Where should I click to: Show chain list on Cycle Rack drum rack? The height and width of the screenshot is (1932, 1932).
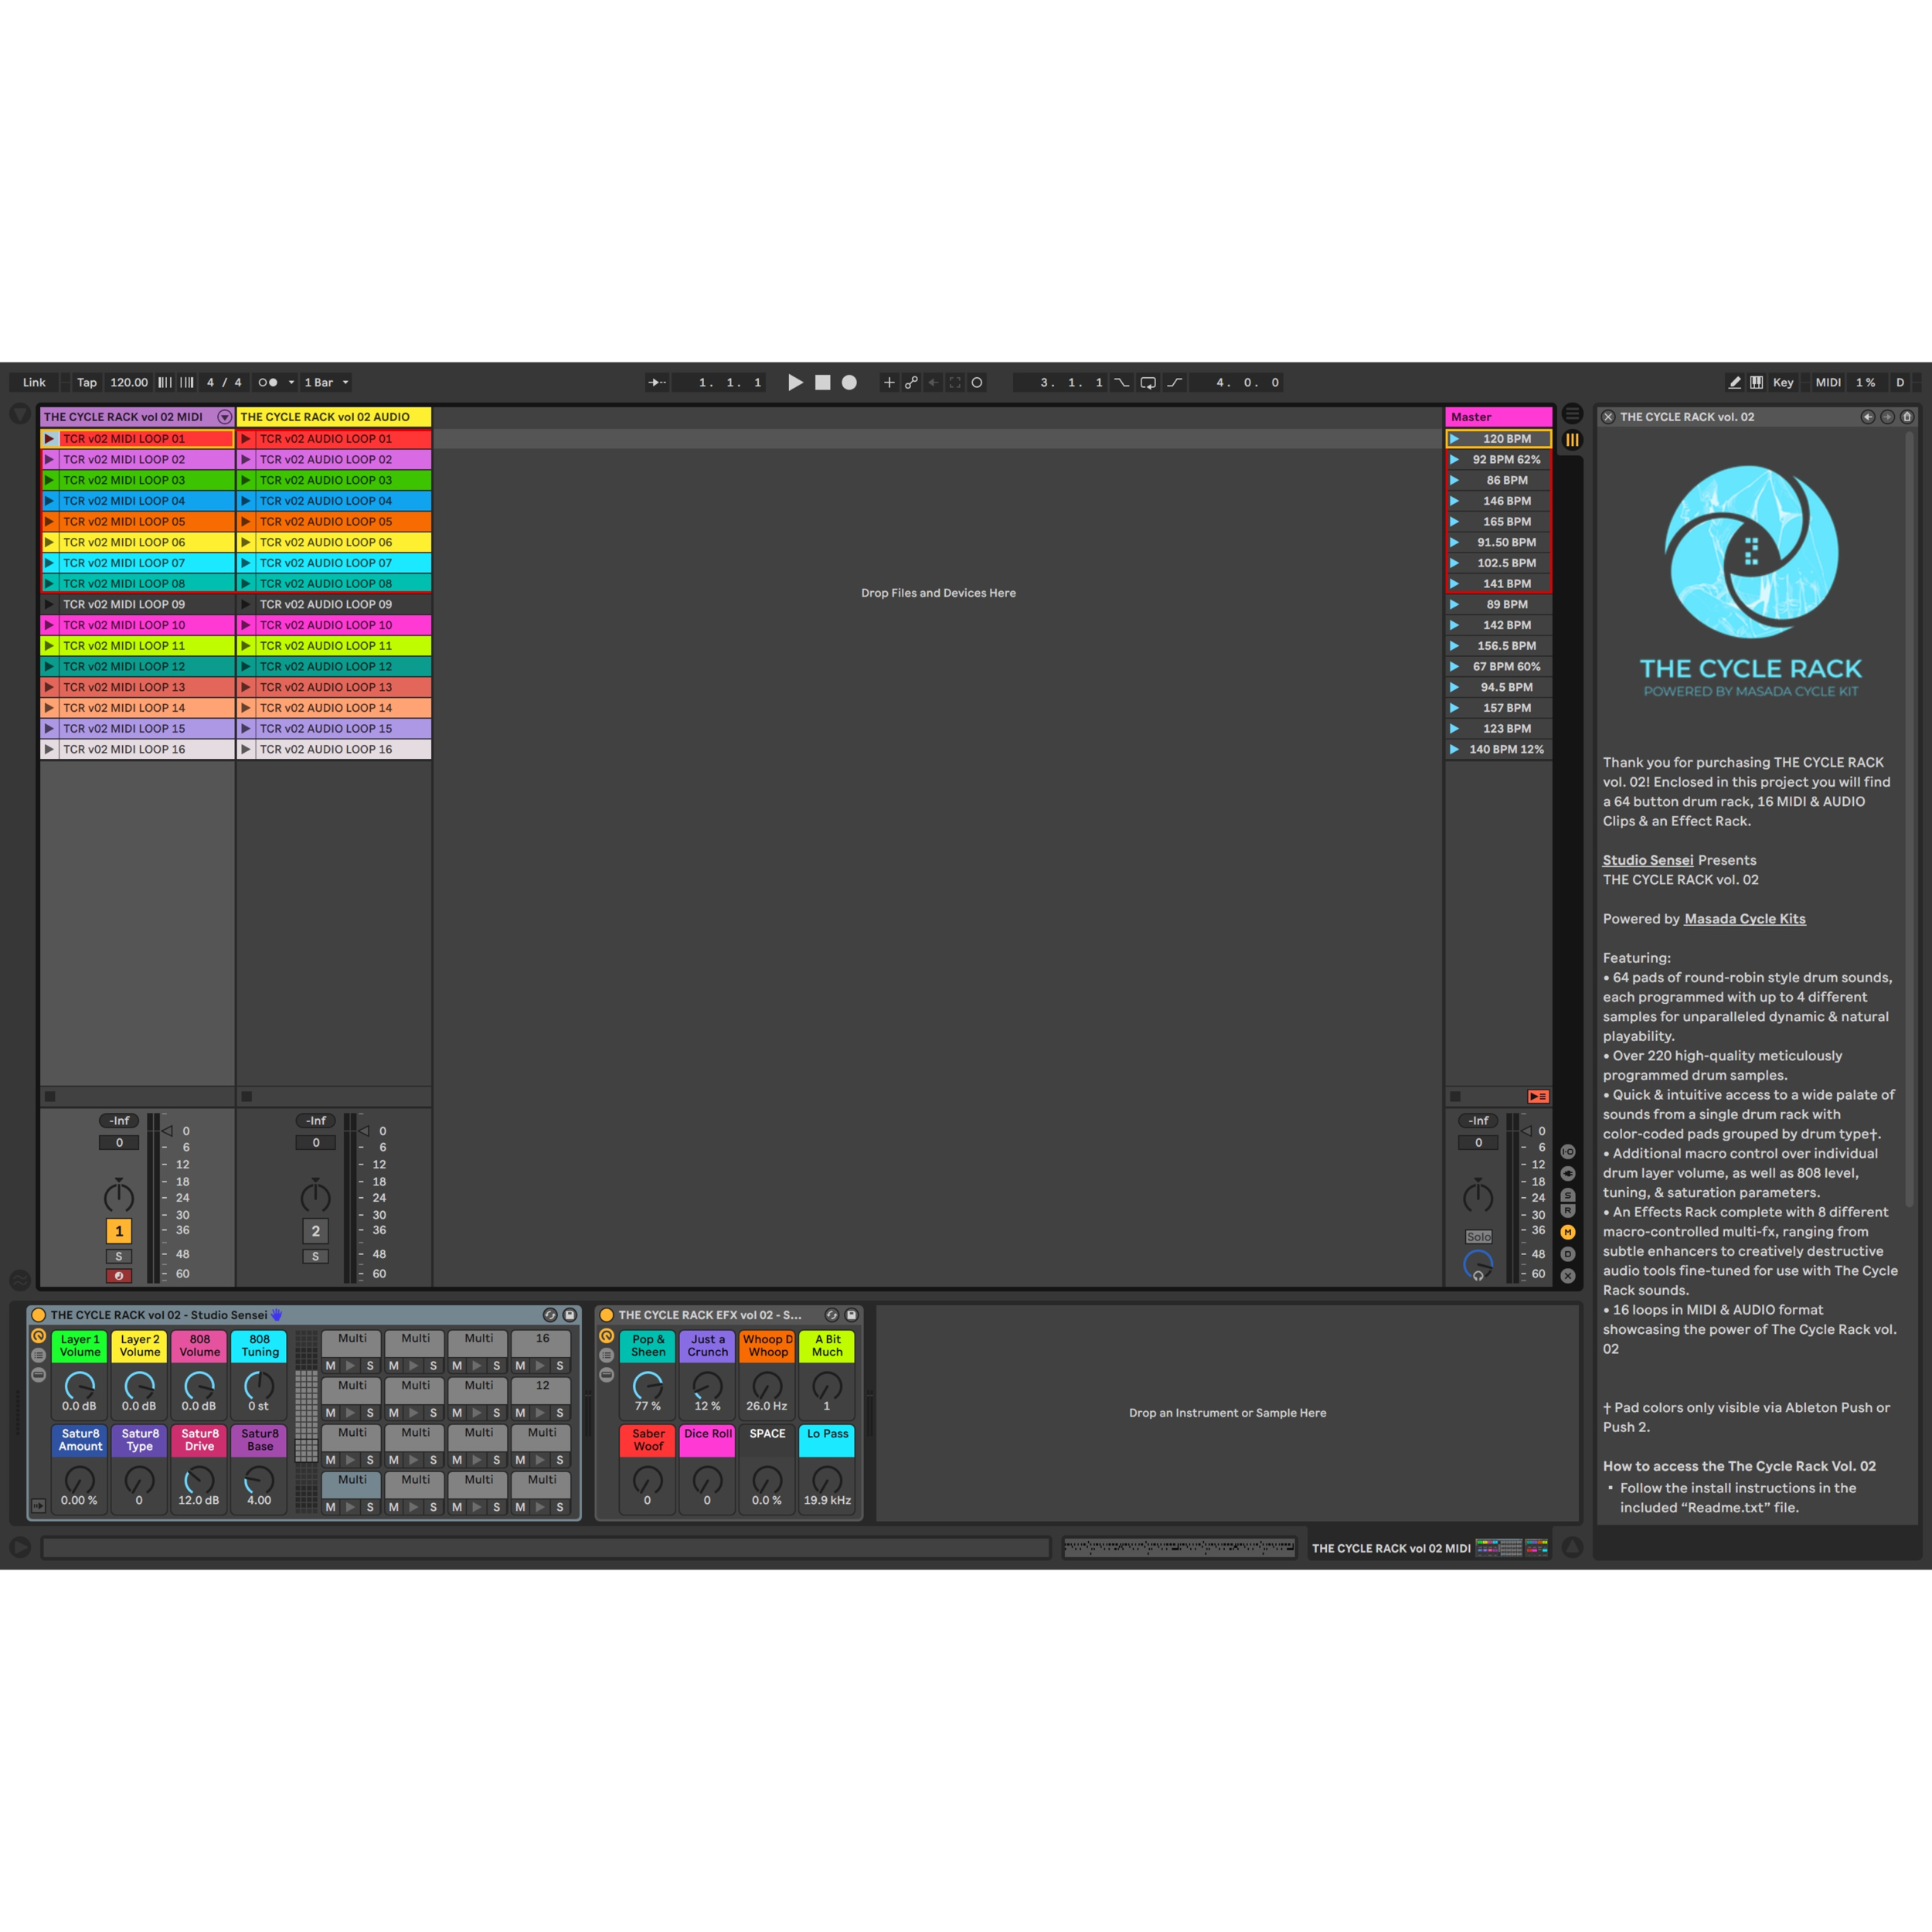[x=38, y=1355]
